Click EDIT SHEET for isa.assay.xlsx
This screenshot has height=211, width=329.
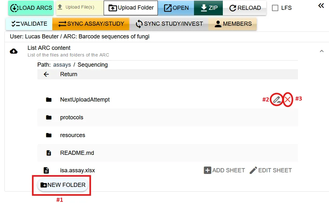pyautogui.click(x=270, y=170)
